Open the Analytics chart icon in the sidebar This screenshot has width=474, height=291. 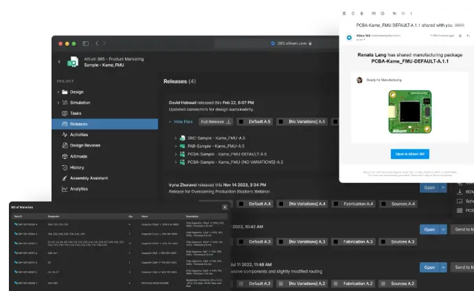(x=65, y=189)
